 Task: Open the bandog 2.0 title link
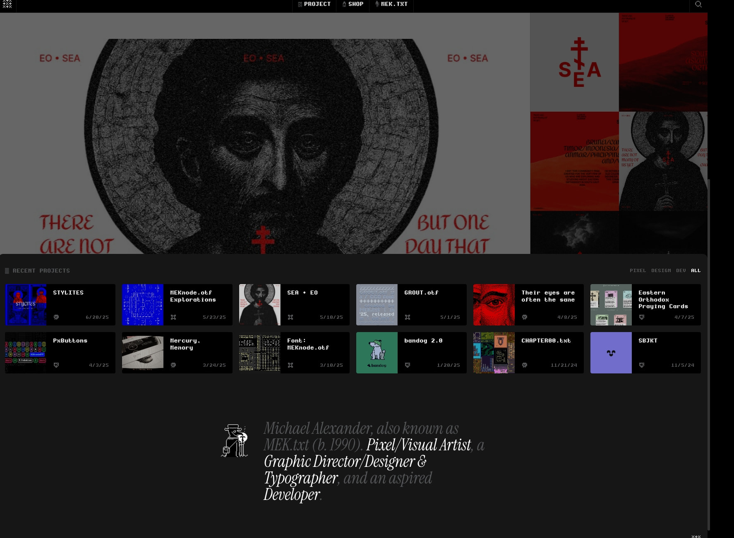tap(423, 341)
